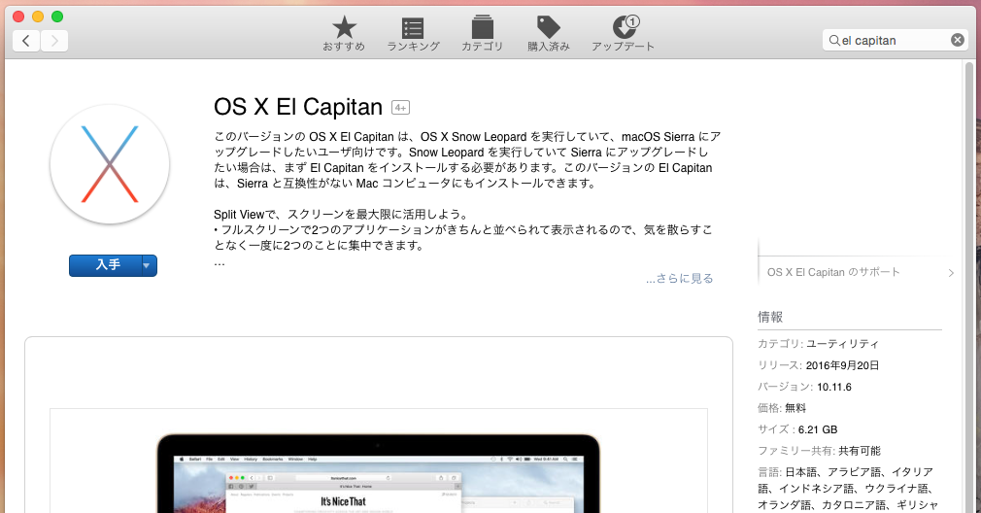Click the release date 2016年9月20日

click(x=842, y=365)
